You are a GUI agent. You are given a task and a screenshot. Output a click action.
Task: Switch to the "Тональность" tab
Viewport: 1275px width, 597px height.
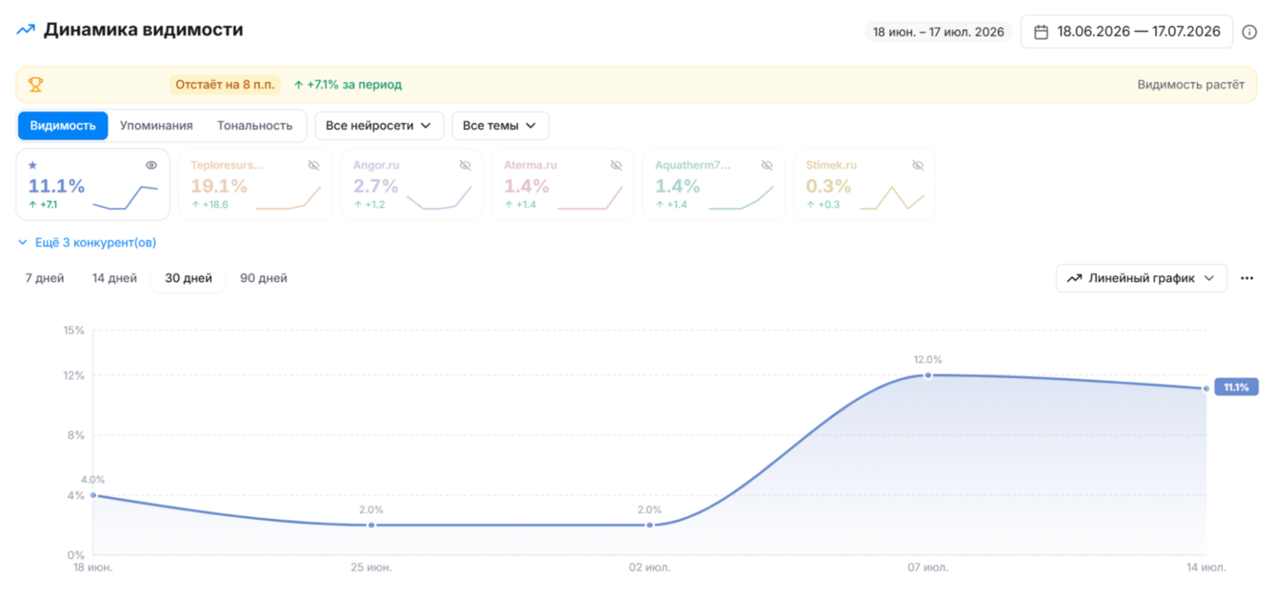tap(255, 126)
